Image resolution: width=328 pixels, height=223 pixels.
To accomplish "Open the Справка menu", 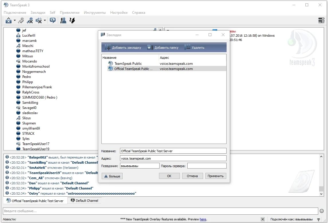I will [x=138, y=13].
